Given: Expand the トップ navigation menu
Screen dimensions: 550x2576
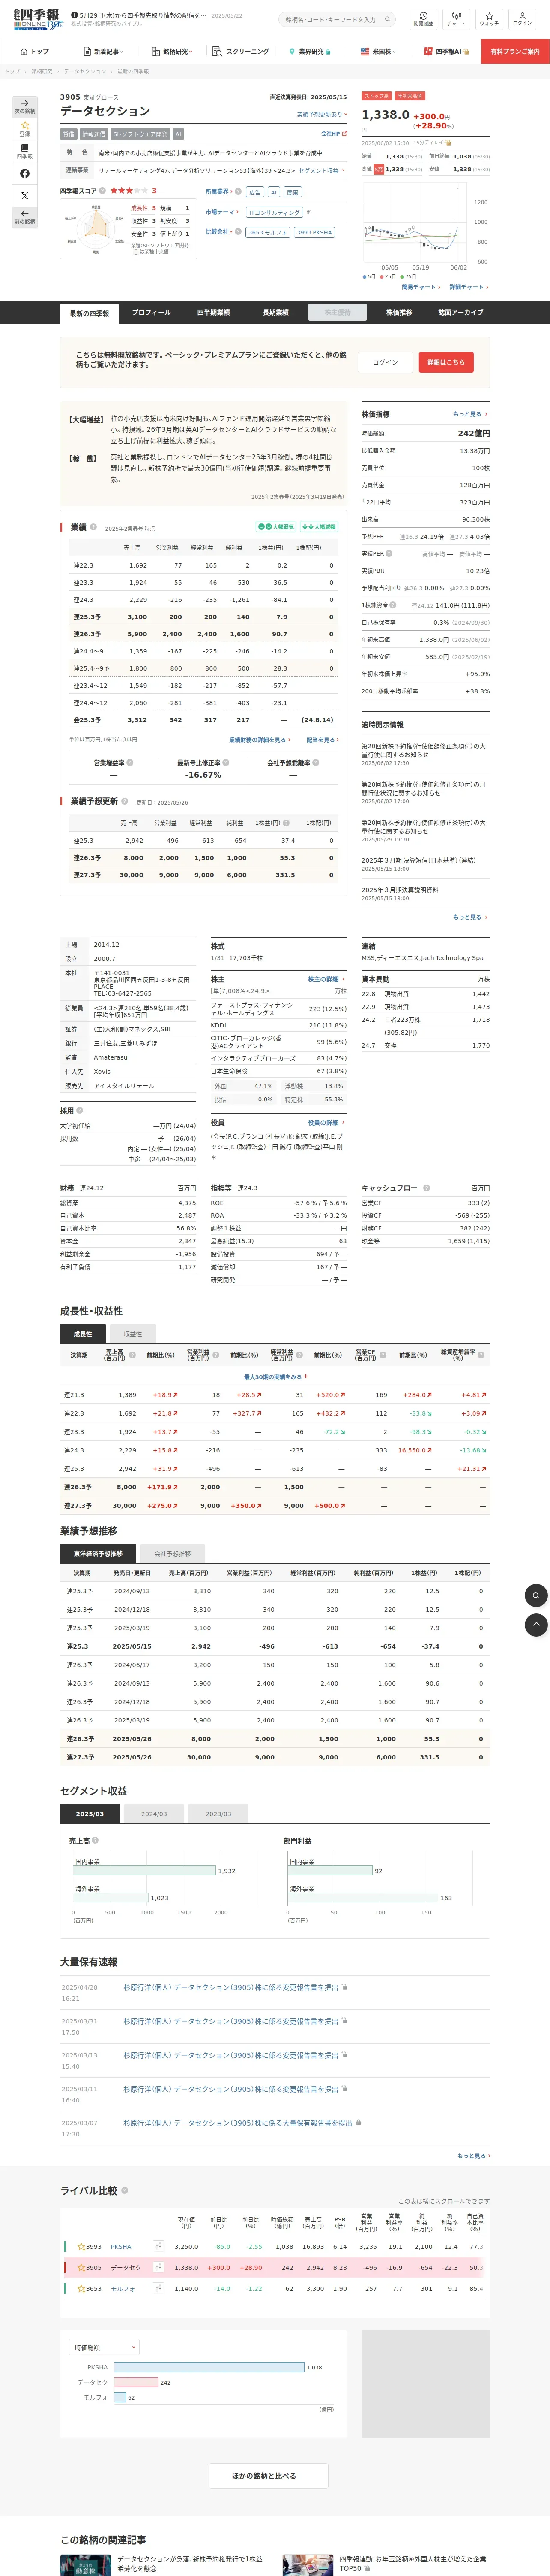Looking at the screenshot, I should (36, 51).
